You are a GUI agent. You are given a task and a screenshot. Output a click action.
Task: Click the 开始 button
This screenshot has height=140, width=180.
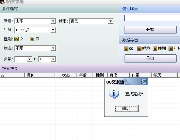[150, 30]
